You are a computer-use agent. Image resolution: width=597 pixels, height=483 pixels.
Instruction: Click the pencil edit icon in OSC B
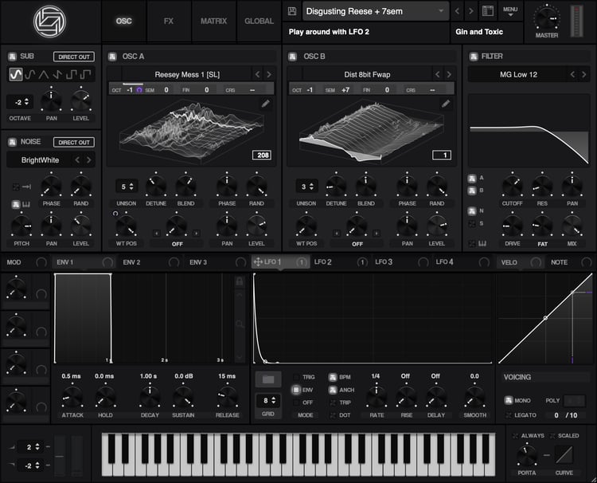(x=446, y=104)
